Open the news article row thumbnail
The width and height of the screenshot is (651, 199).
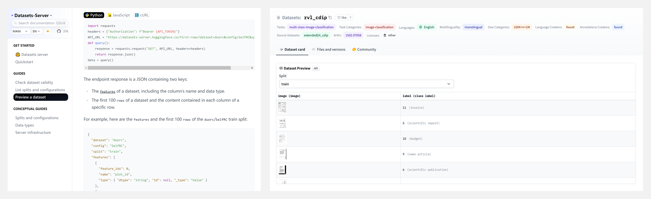[x=282, y=154]
